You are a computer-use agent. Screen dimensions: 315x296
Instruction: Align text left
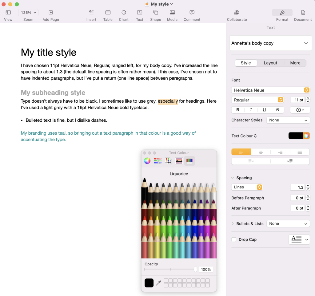pyautogui.click(x=241, y=152)
